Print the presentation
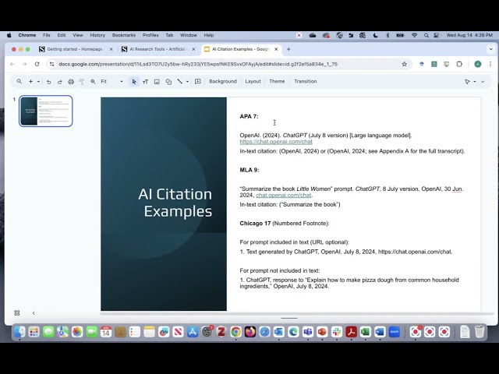Image resolution: width=499 pixels, height=374 pixels. coord(71,82)
